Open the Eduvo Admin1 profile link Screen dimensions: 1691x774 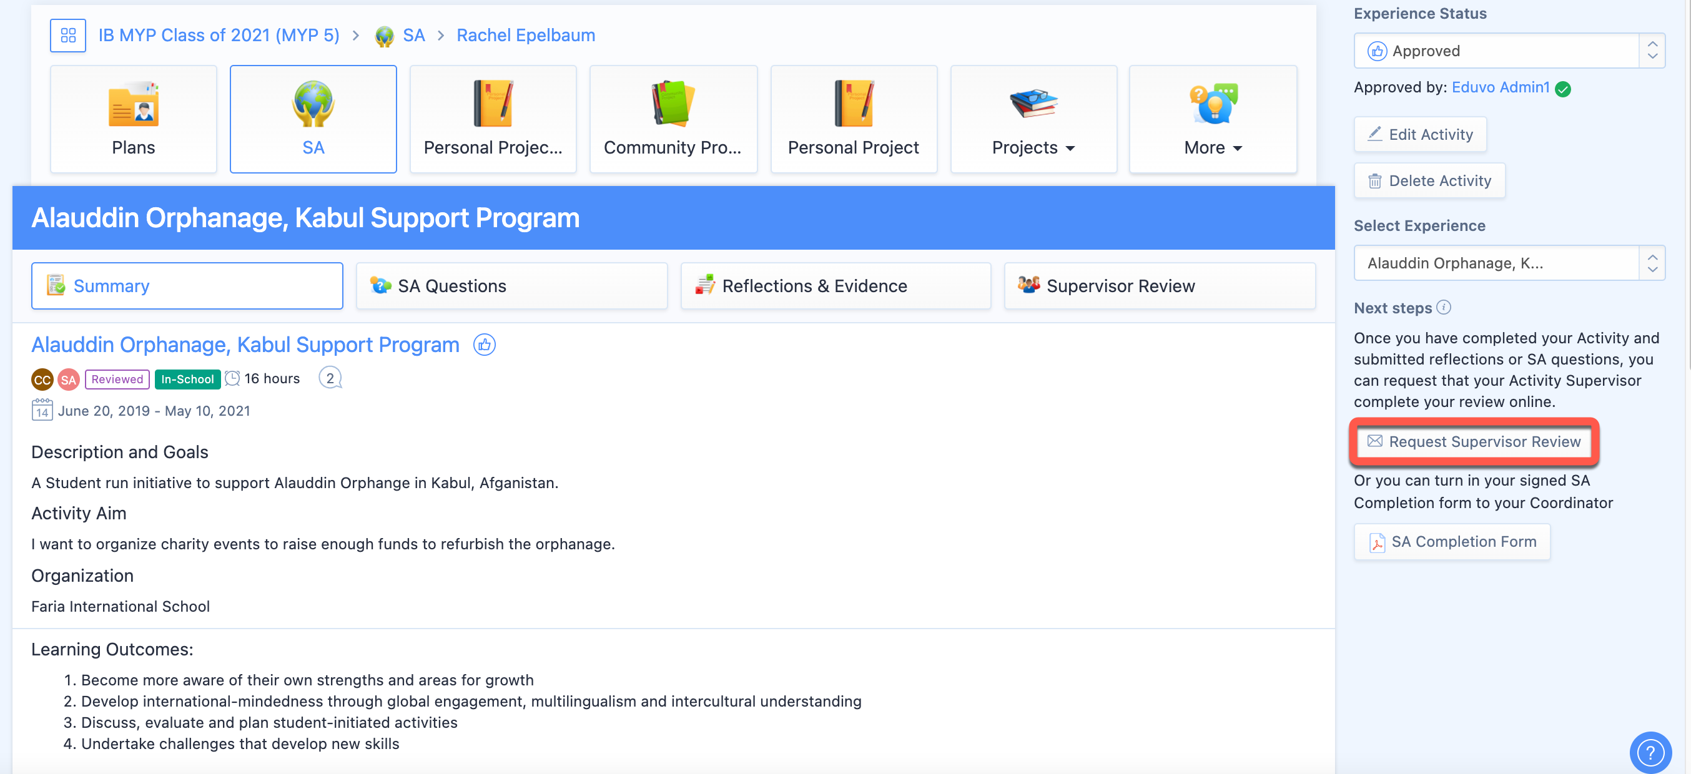click(x=1500, y=87)
